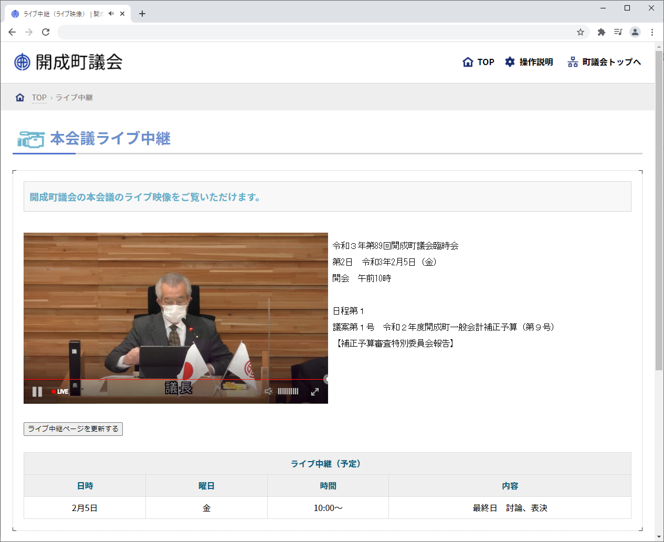Go back in browser history
Viewport: 664px width, 542px height.
pyautogui.click(x=12, y=32)
